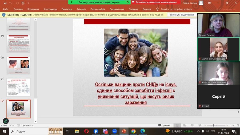Click the down arrow of the thumbnail scrollbar

click(x=36, y=122)
